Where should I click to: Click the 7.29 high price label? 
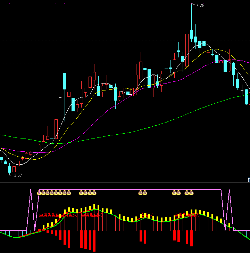200,6
